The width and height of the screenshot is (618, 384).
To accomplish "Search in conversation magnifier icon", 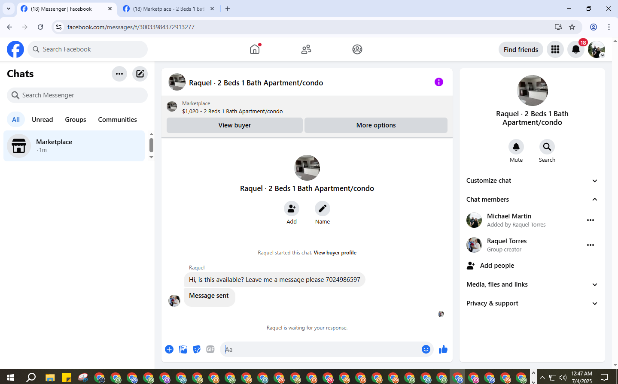I will point(547,147).
